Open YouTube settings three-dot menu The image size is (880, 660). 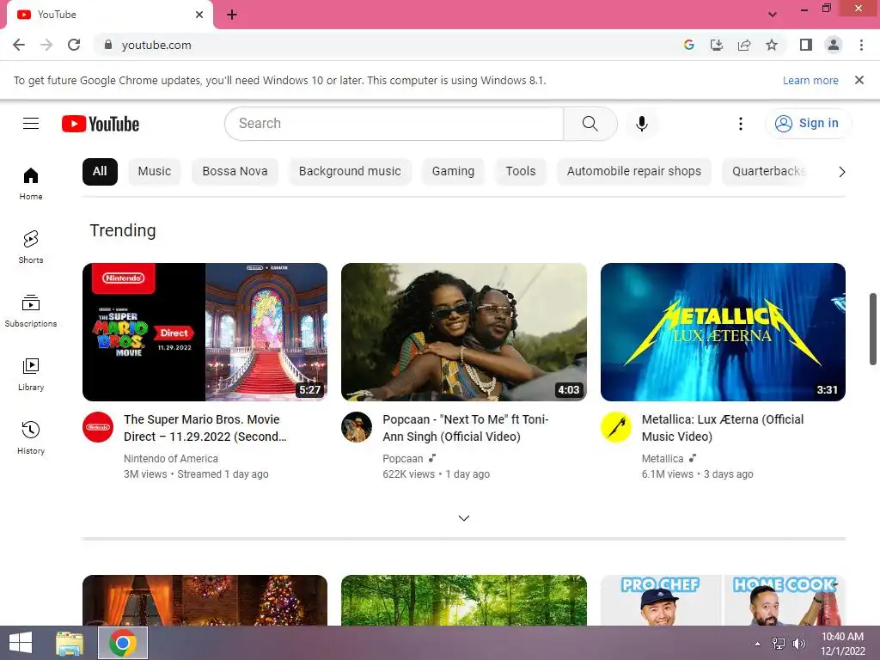740,124
